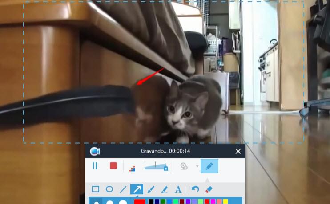Pause the recording
330x204 pixels.
tap(95, 166)
